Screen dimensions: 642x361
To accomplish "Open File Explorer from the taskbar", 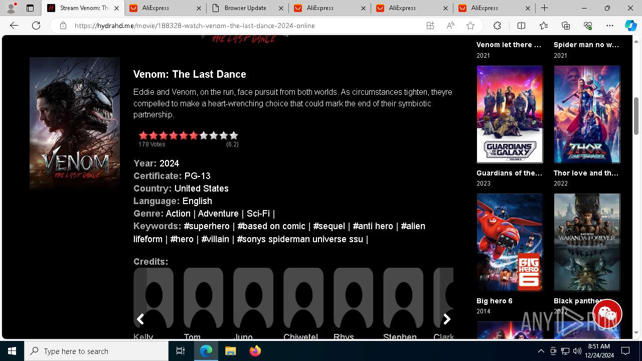I will 231,351.
